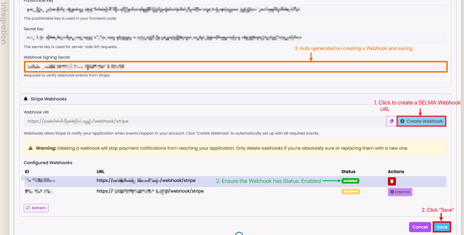Click the warning triangle icon in the alert
Image resolution: width=464 pixels, height=235 pixels.
[31, 148]
